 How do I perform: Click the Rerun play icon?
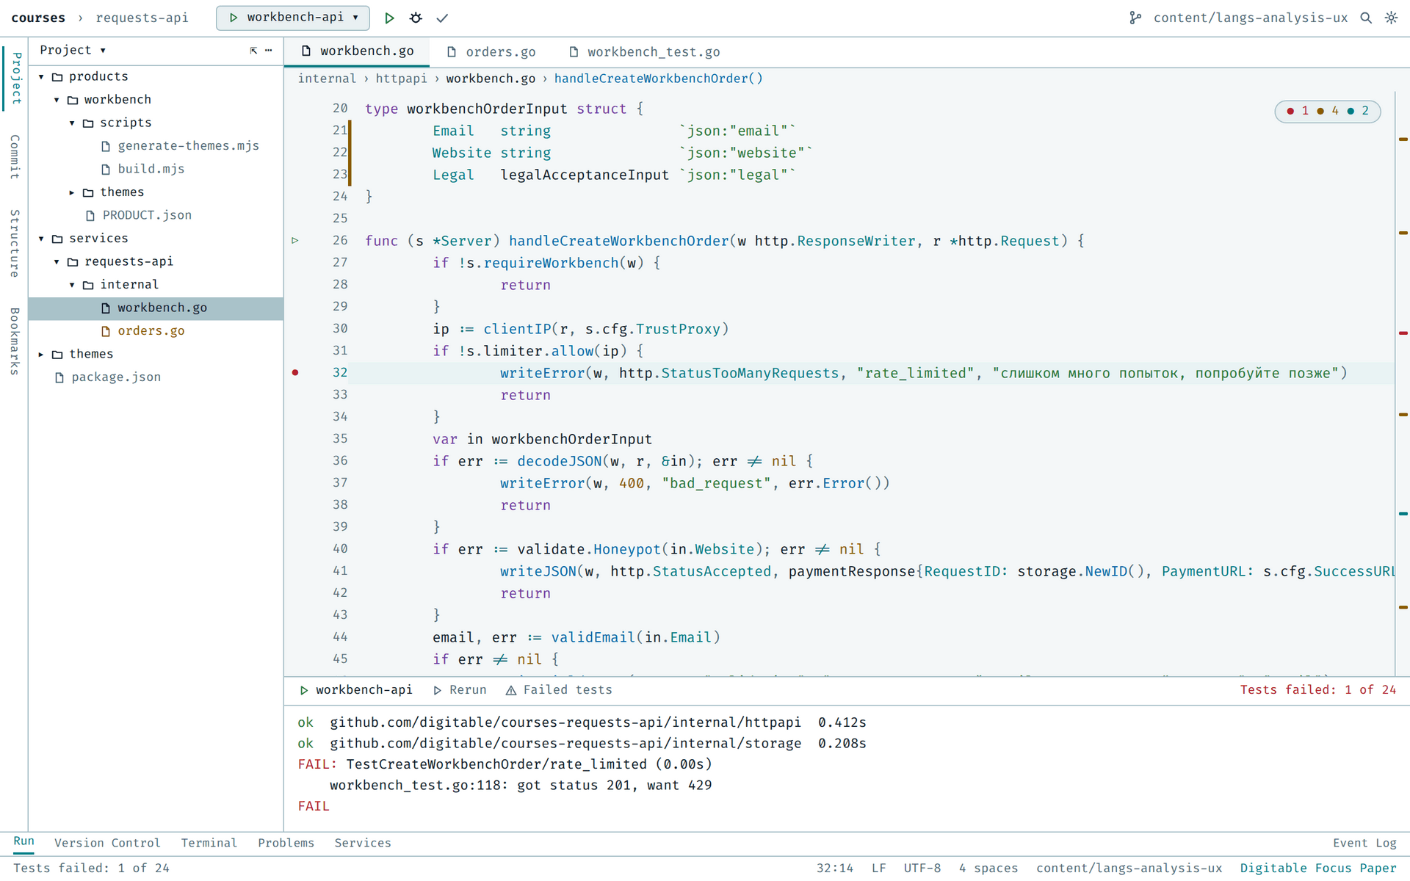pos(438,690)
